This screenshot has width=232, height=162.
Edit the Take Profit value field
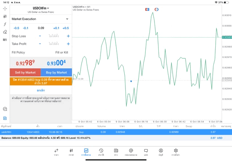pyautogui.click(x=54, y=44)
